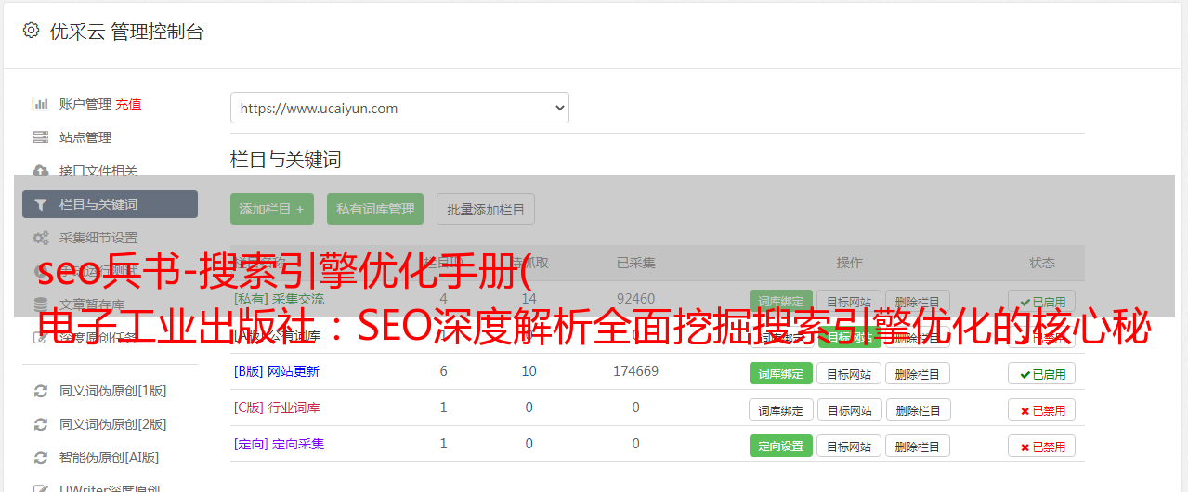
Task: Click 删除栏目 in the 定向采集 row
Action: pyautogui.click(x=918, y=446)
